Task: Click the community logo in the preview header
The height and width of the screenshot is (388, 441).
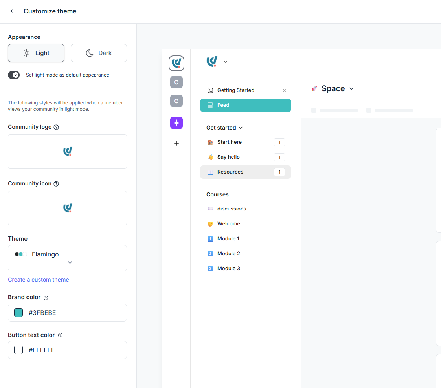Action: point(212,61)
